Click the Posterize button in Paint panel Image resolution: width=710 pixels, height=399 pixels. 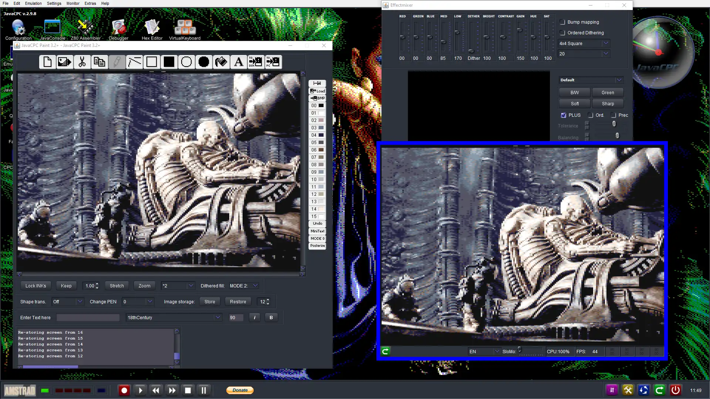pyautogui.click(x=317, y=246)
